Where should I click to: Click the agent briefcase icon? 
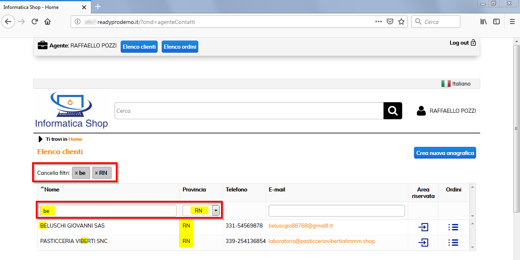tap(43, 45)
